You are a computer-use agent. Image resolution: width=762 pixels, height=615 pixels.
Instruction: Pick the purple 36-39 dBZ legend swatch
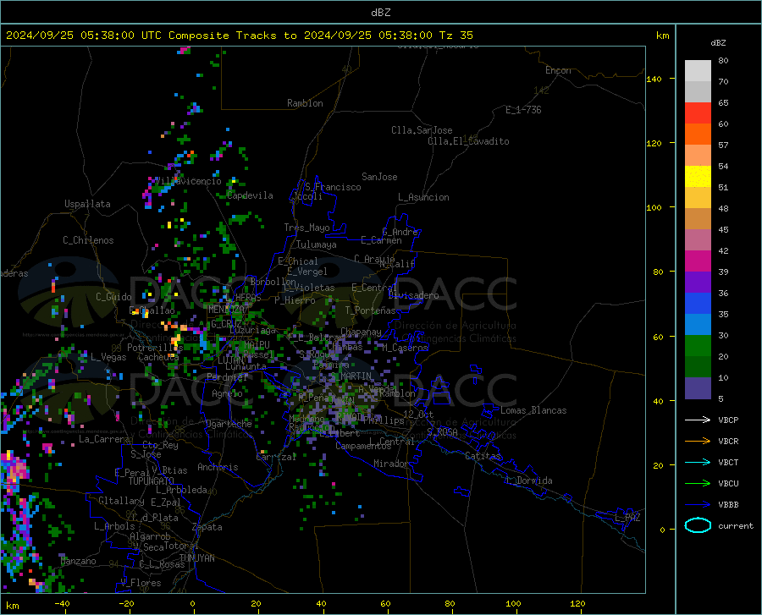[698, 283]
